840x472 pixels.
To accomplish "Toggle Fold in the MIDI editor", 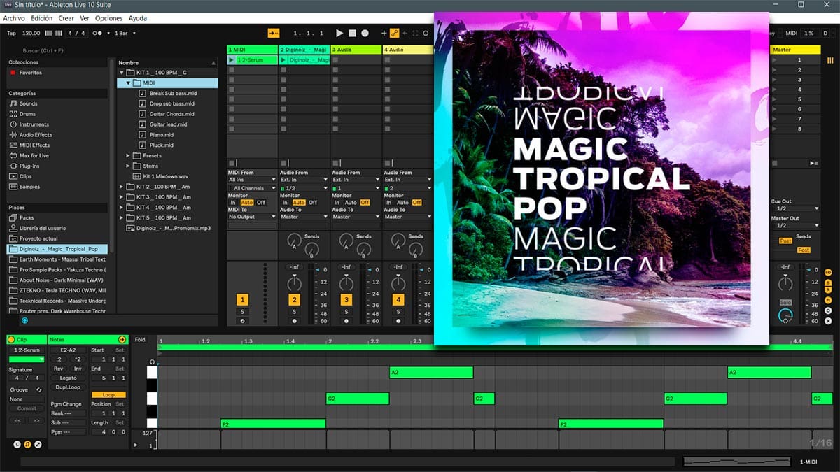I will point(140,339).
